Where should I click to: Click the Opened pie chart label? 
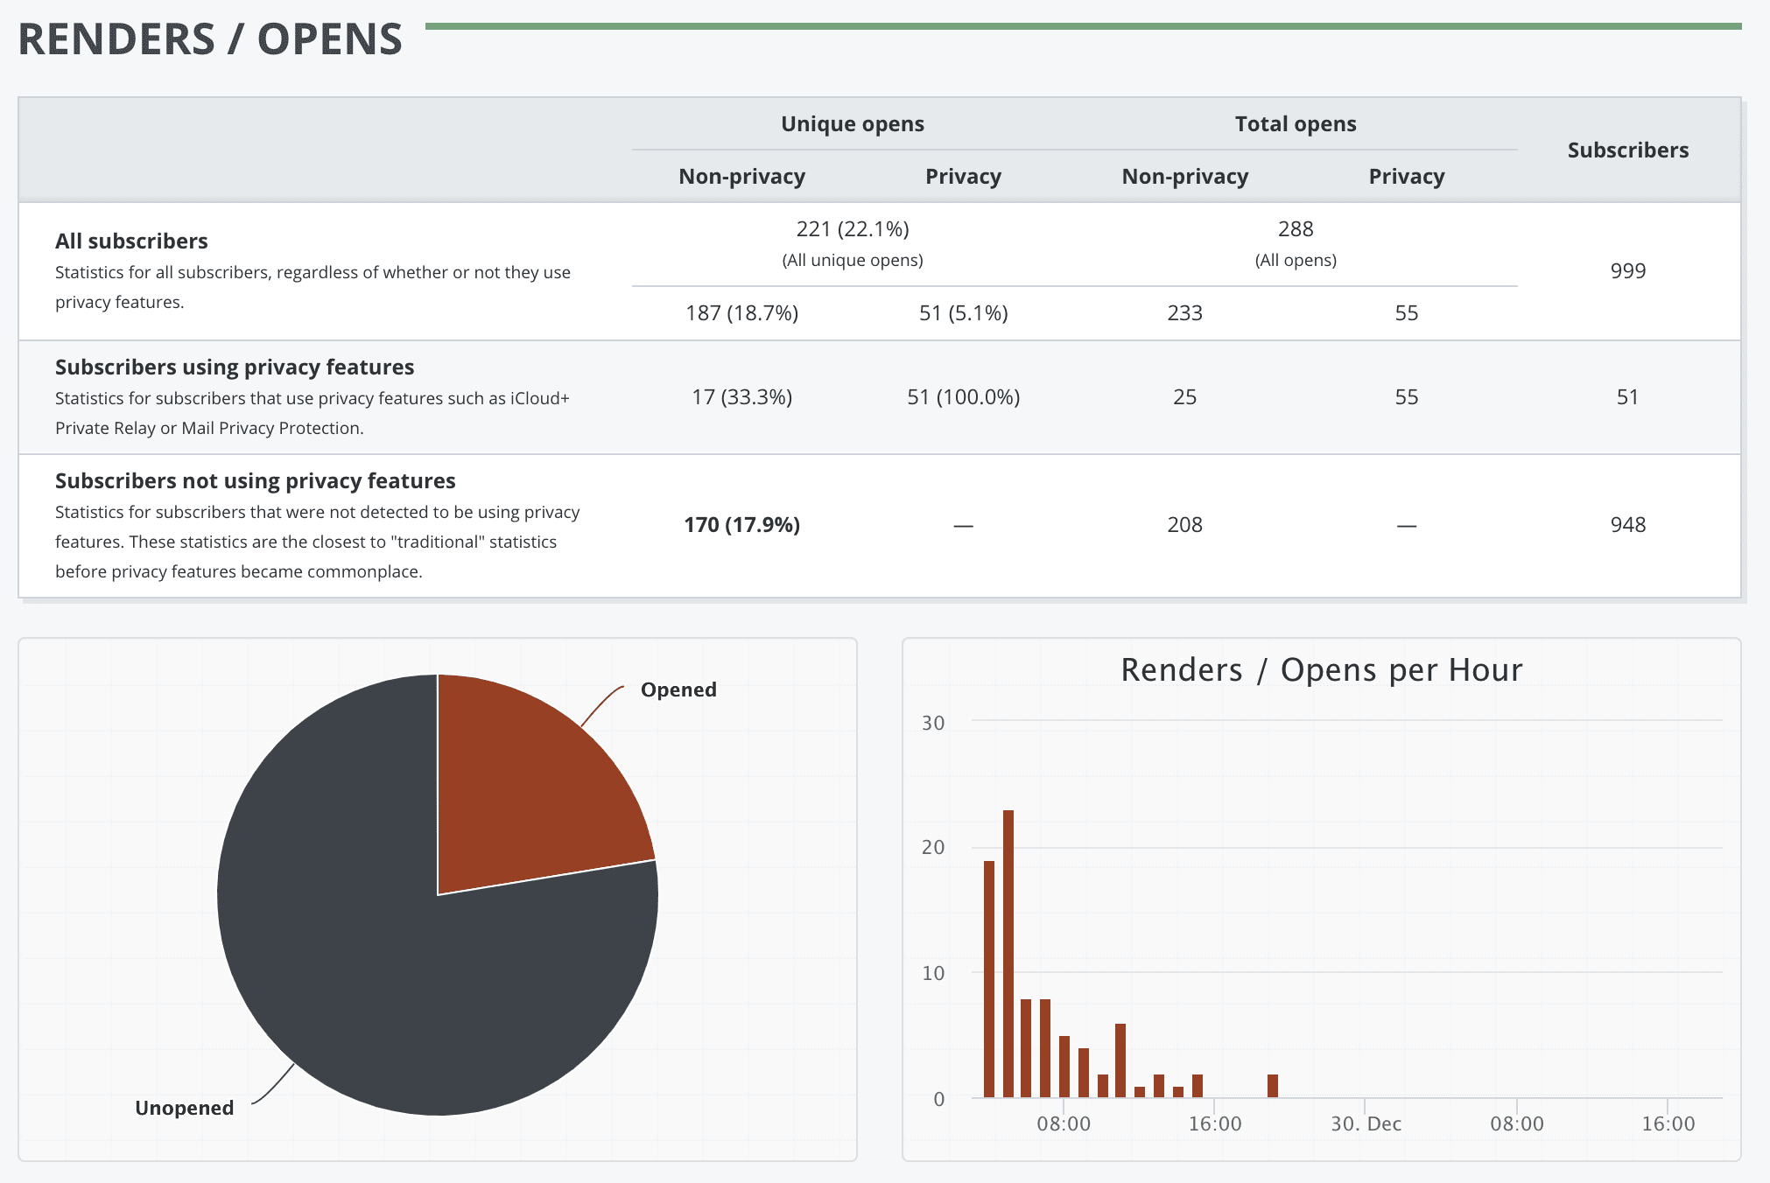click(x=678, y=689)
